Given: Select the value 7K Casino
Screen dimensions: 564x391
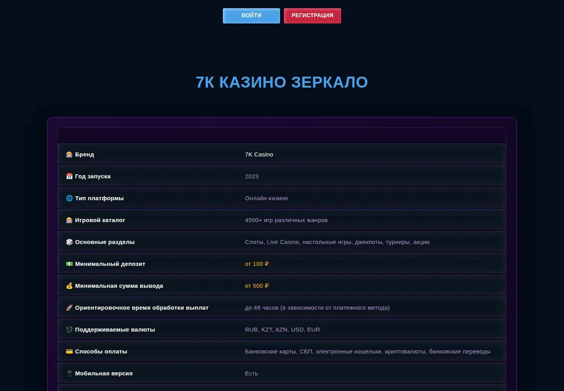Looking at the screenshot, I should (259, 154).
